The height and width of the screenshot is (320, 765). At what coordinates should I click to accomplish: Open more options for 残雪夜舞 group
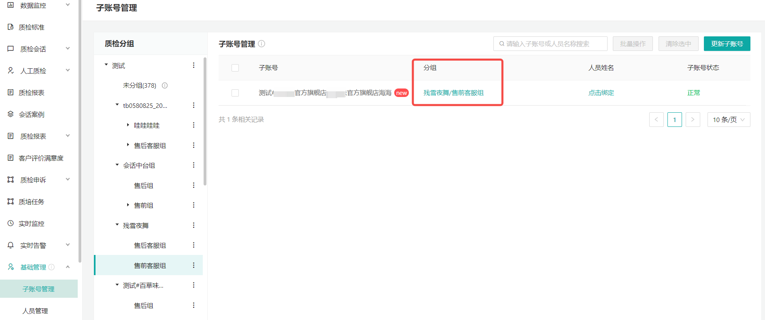pyautogui.click(x=193, y=225)
